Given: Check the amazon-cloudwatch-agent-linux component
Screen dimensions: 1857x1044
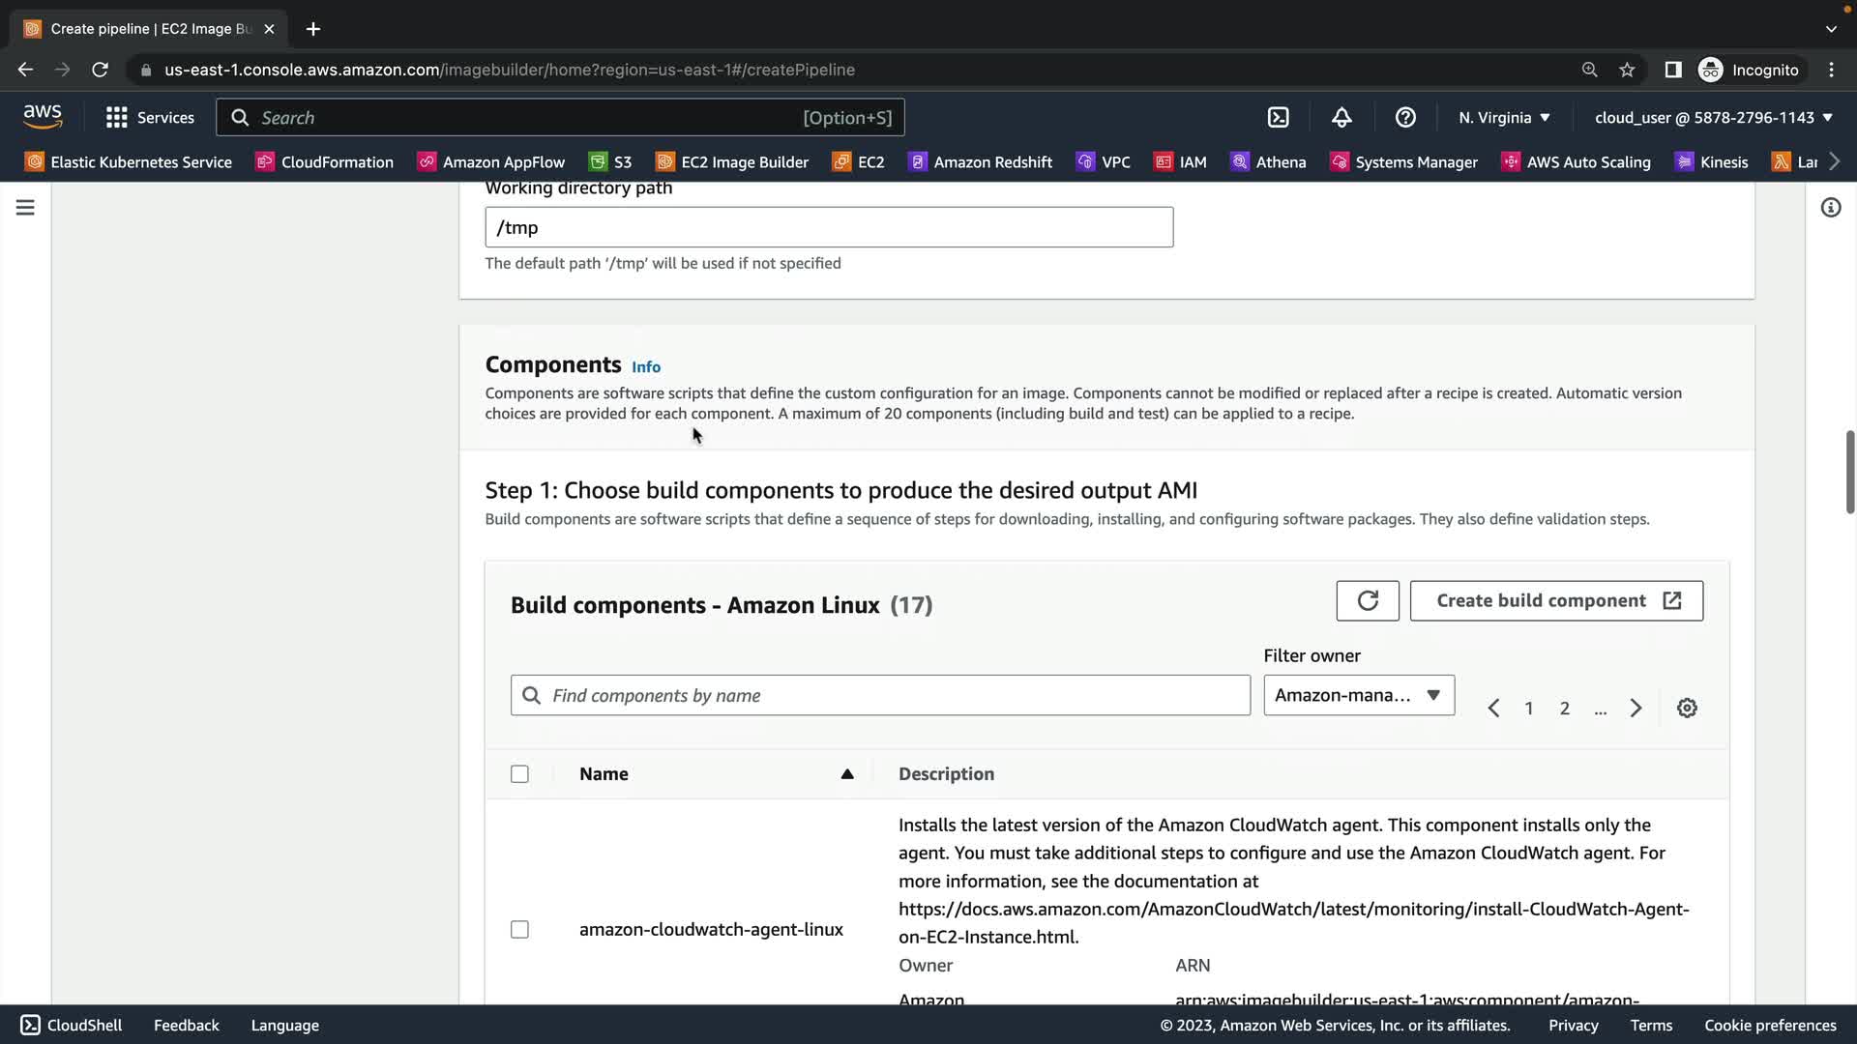Looking at the screenshot, I should coord(519,929).
